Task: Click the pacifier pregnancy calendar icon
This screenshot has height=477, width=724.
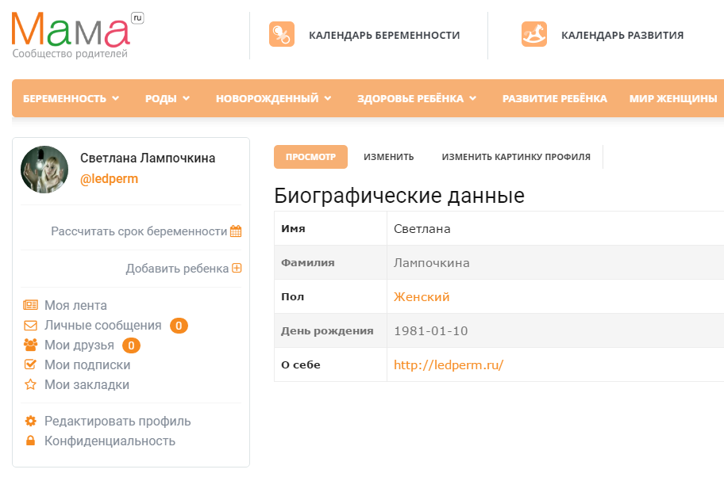Action: click(282, 35)
